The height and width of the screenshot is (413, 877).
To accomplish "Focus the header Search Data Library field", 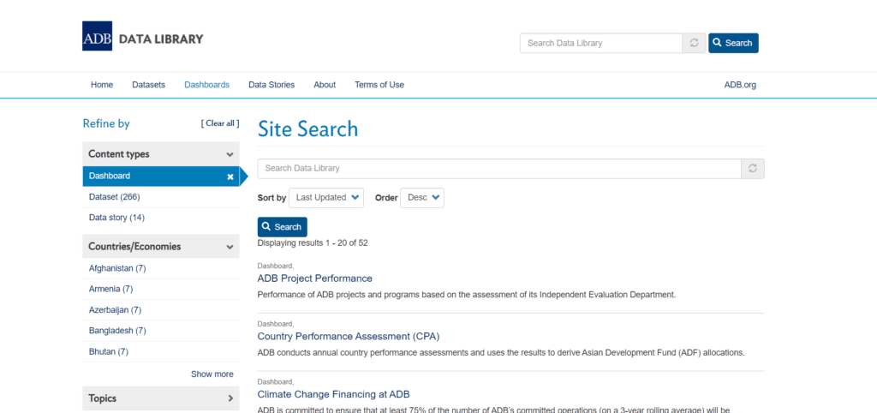I will tap(600, 43).
